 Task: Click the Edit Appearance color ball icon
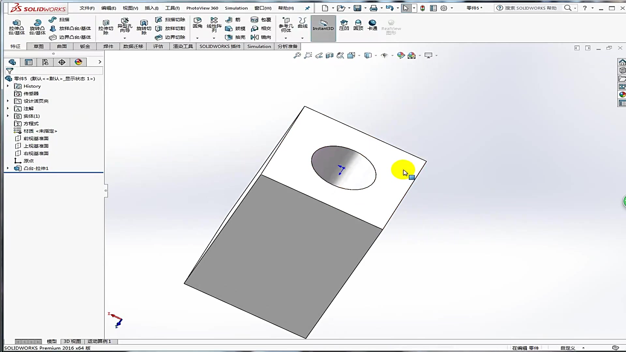pyautogui.click(x=401, y=55)
